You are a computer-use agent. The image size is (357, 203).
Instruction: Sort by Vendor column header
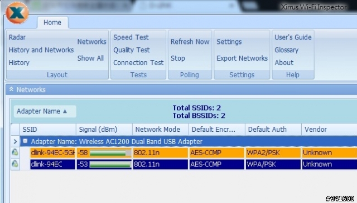[329, 130]
